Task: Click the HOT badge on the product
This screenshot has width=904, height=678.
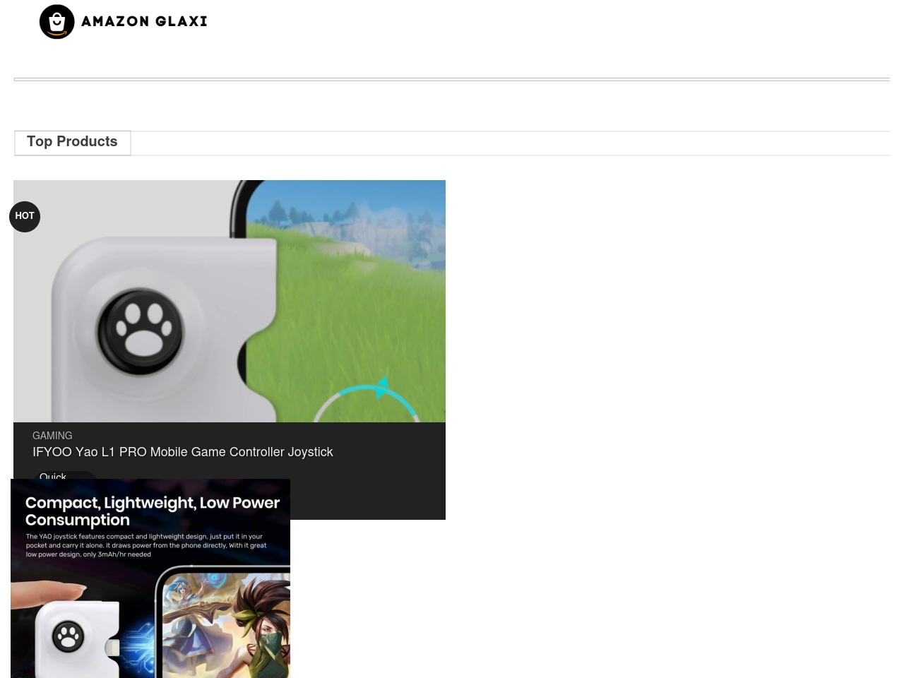Action: (x=25, y=216)
